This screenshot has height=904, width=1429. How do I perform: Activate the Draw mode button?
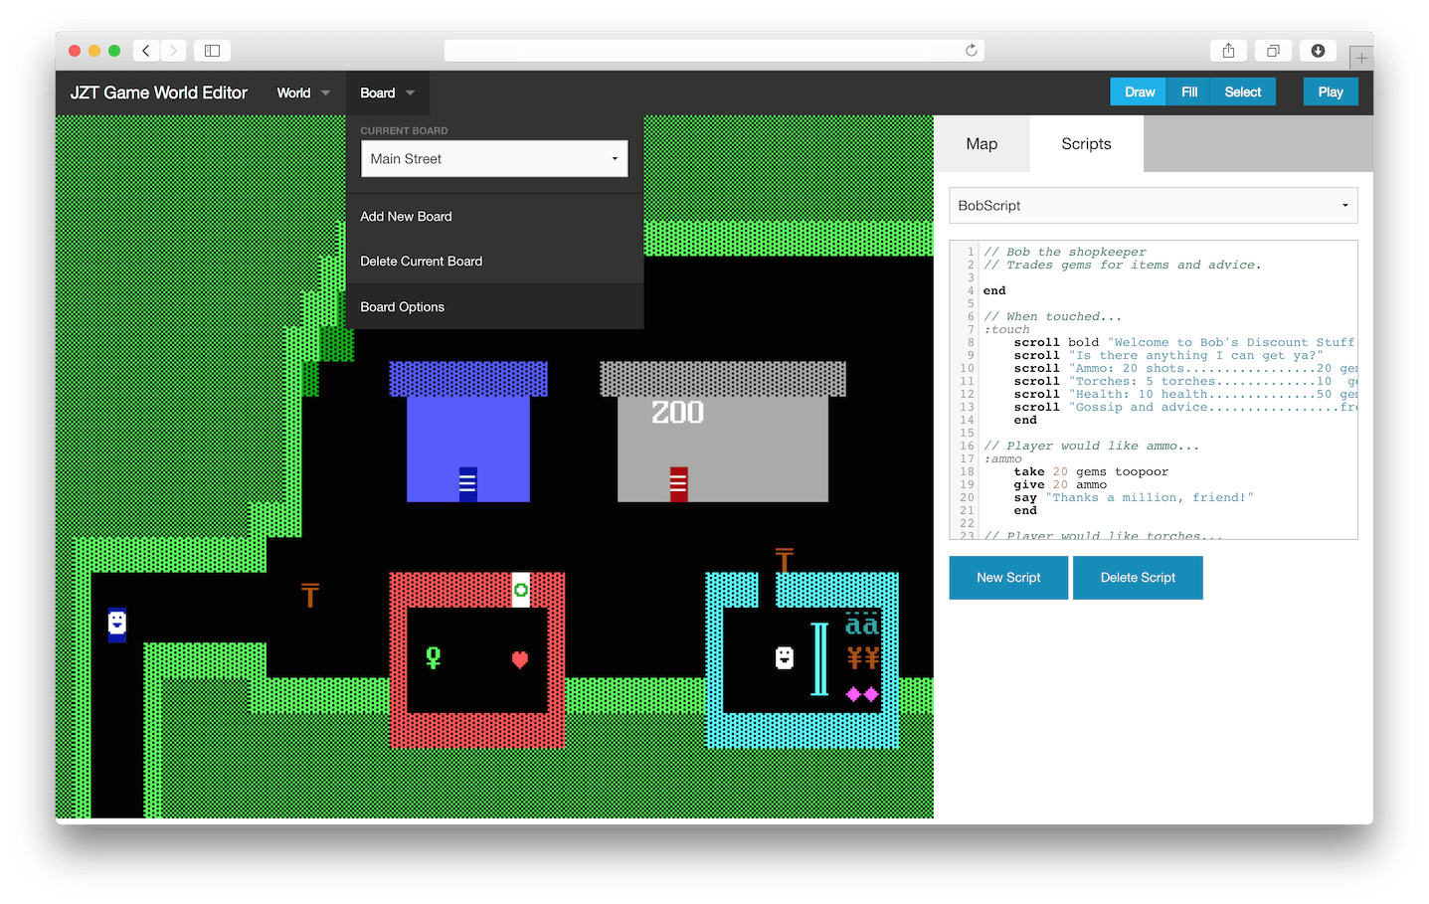point(1139,91)
